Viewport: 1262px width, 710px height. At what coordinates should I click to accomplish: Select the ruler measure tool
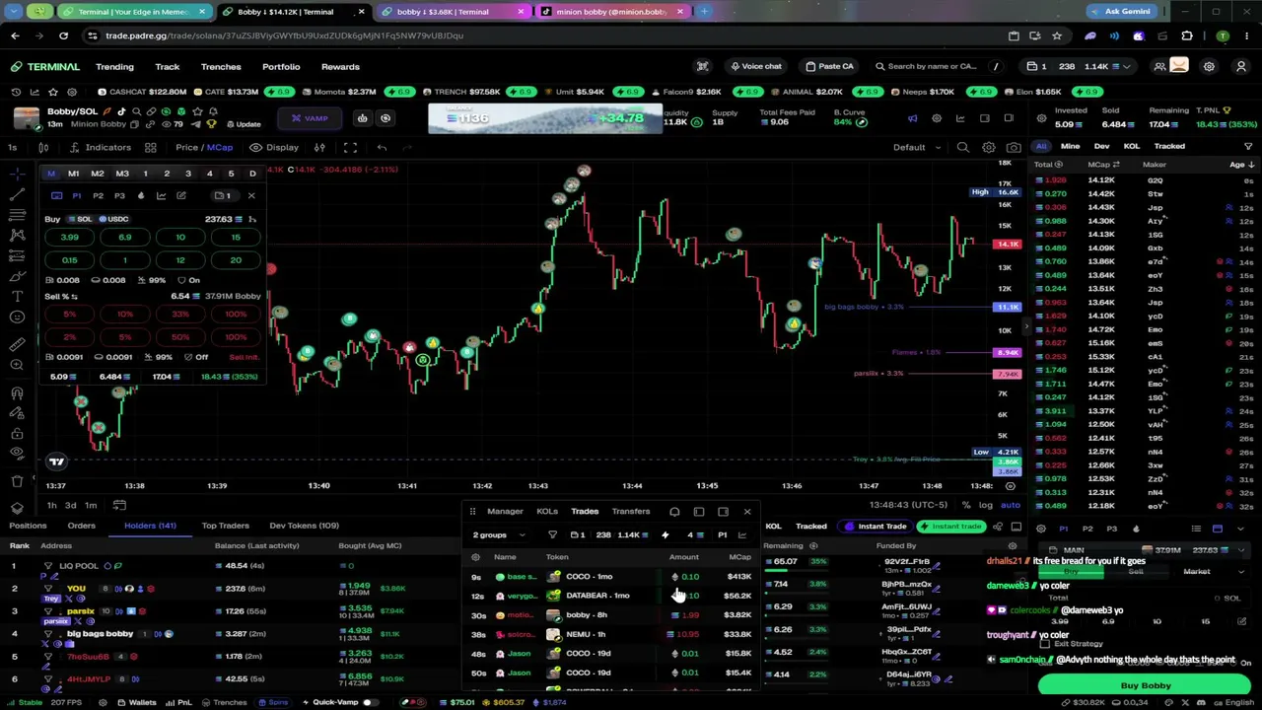(17, 344)
